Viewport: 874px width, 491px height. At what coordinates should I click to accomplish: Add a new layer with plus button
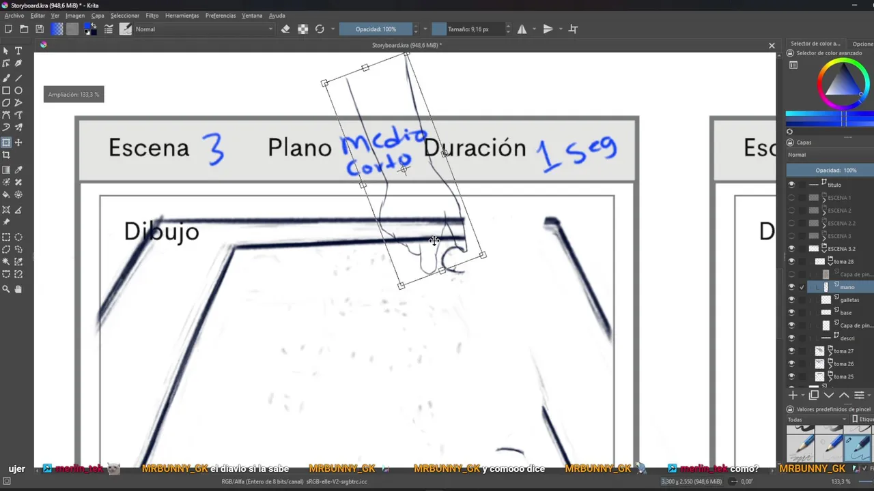792,395
